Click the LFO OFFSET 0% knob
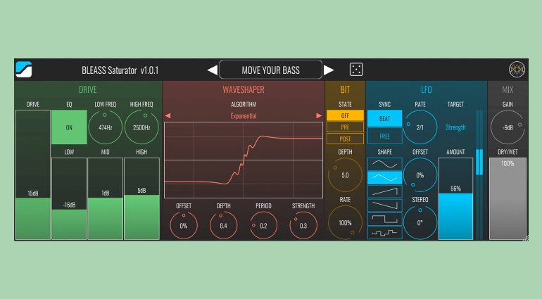 (420, 175)
